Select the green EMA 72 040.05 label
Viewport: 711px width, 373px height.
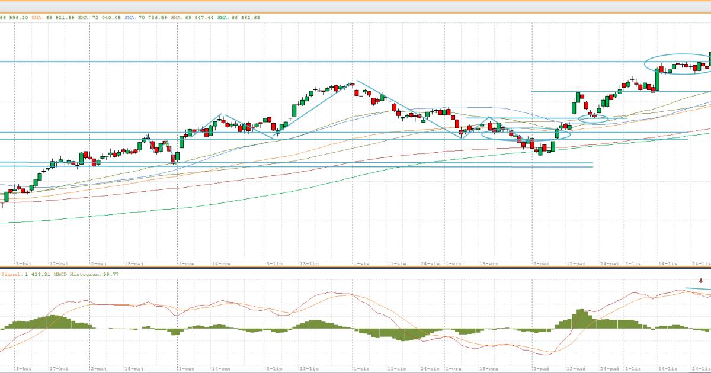pos(100,18)
